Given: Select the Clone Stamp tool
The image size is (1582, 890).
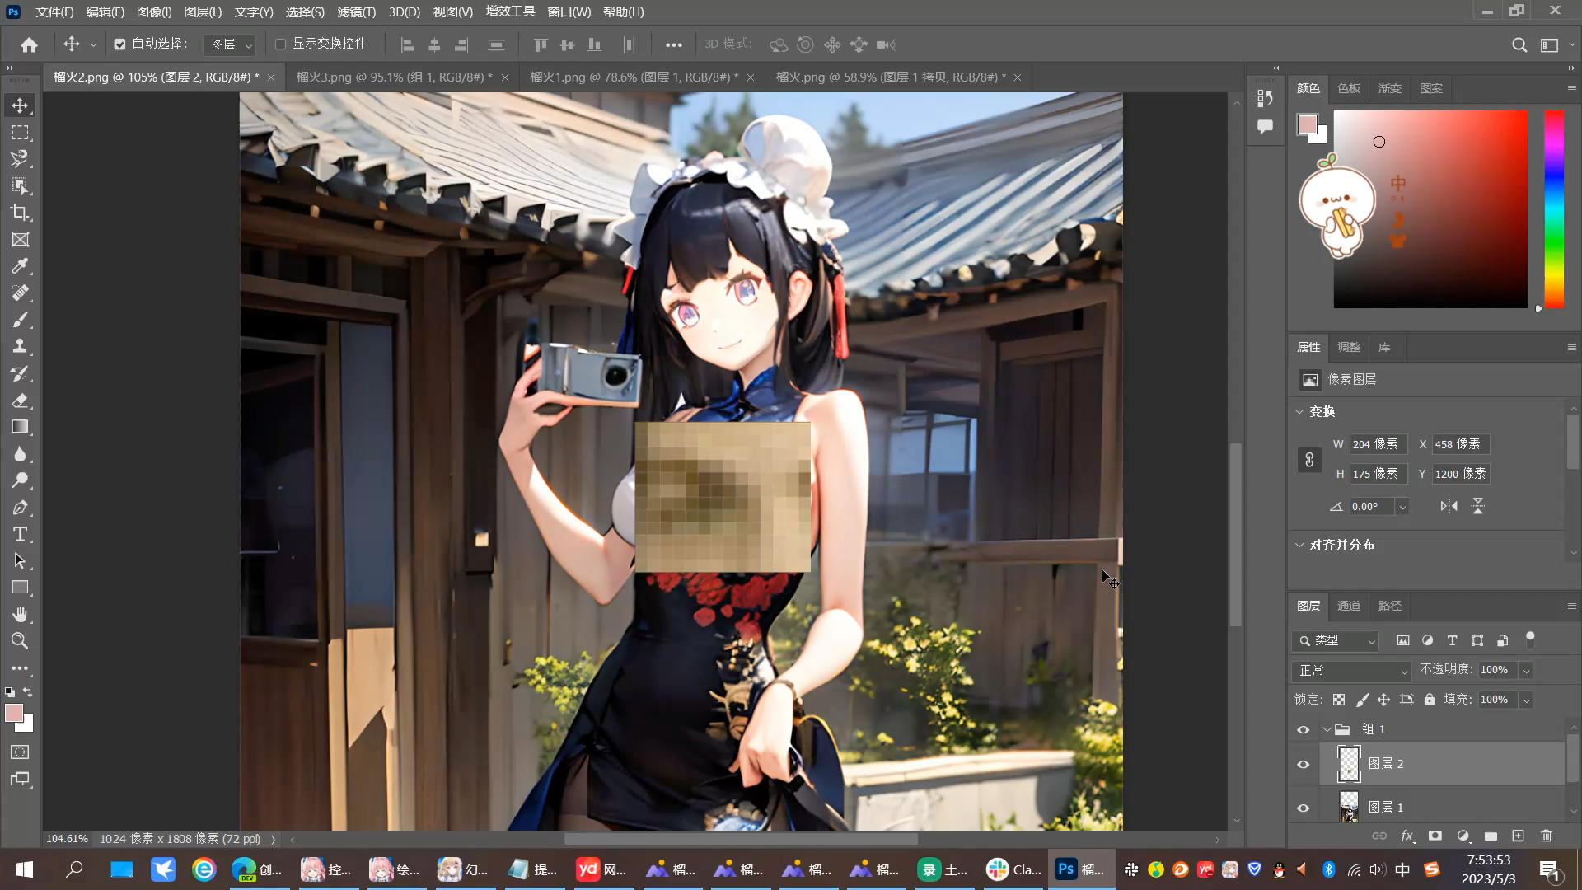Looking at the screenshot, I should tap(20, 347).
